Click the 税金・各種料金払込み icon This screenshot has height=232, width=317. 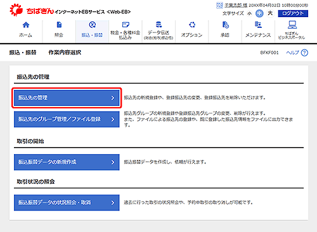tap(126, 25)
